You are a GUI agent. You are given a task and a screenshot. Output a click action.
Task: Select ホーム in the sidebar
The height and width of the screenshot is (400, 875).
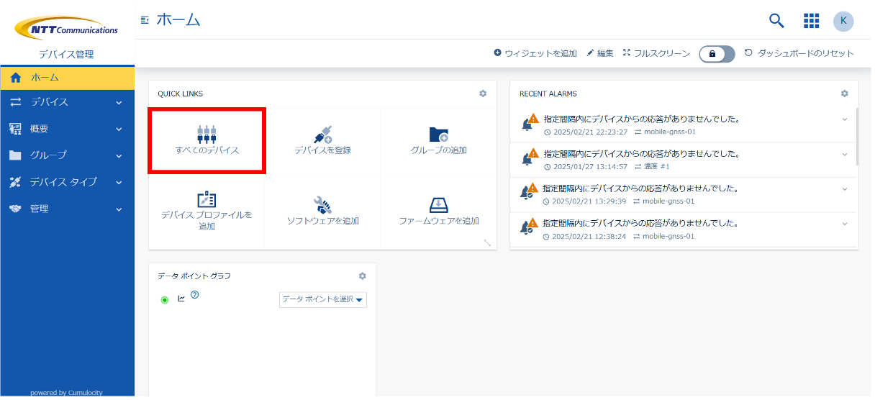tap(67, 77)
